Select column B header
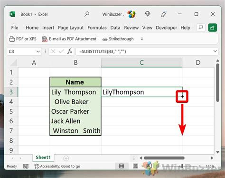The height and width of the screenshot is (178, 225). [75, 63]
